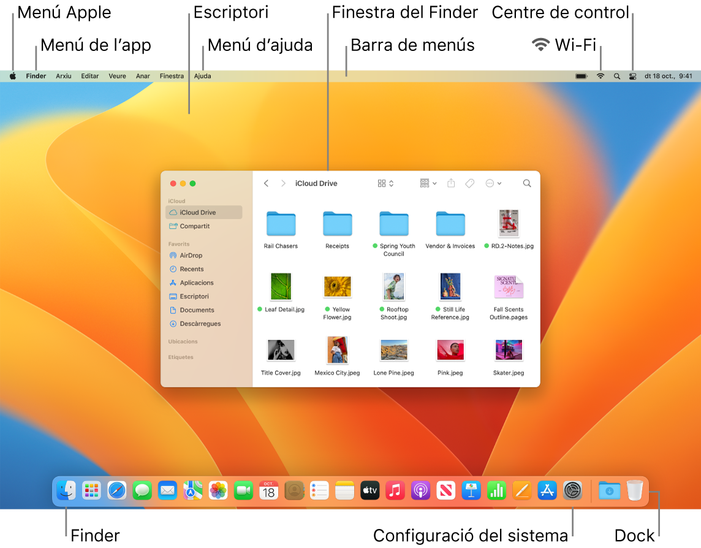Open App Store from the Dock

tap(547, 491)
